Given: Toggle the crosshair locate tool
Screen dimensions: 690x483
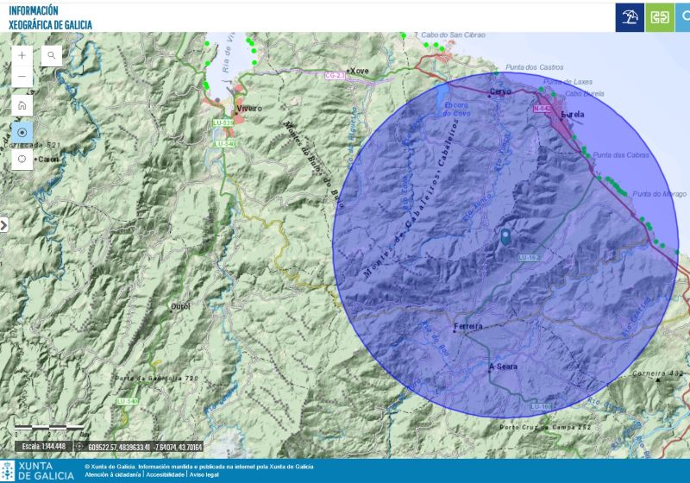Looking at the screenshot, I should click(22, 160).
